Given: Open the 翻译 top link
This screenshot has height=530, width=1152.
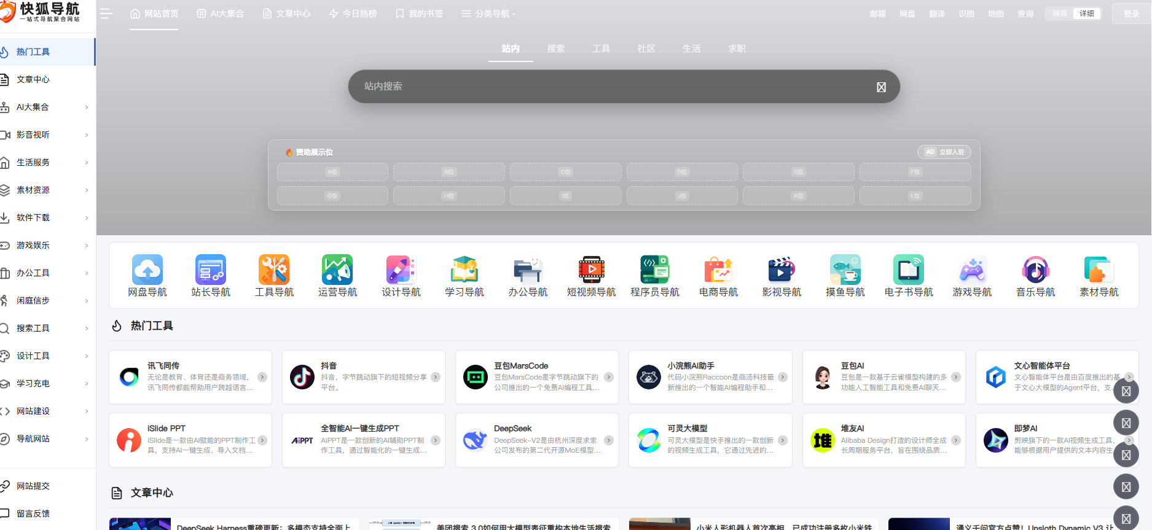Looking at the screenshot, I should tap(936, 14).
